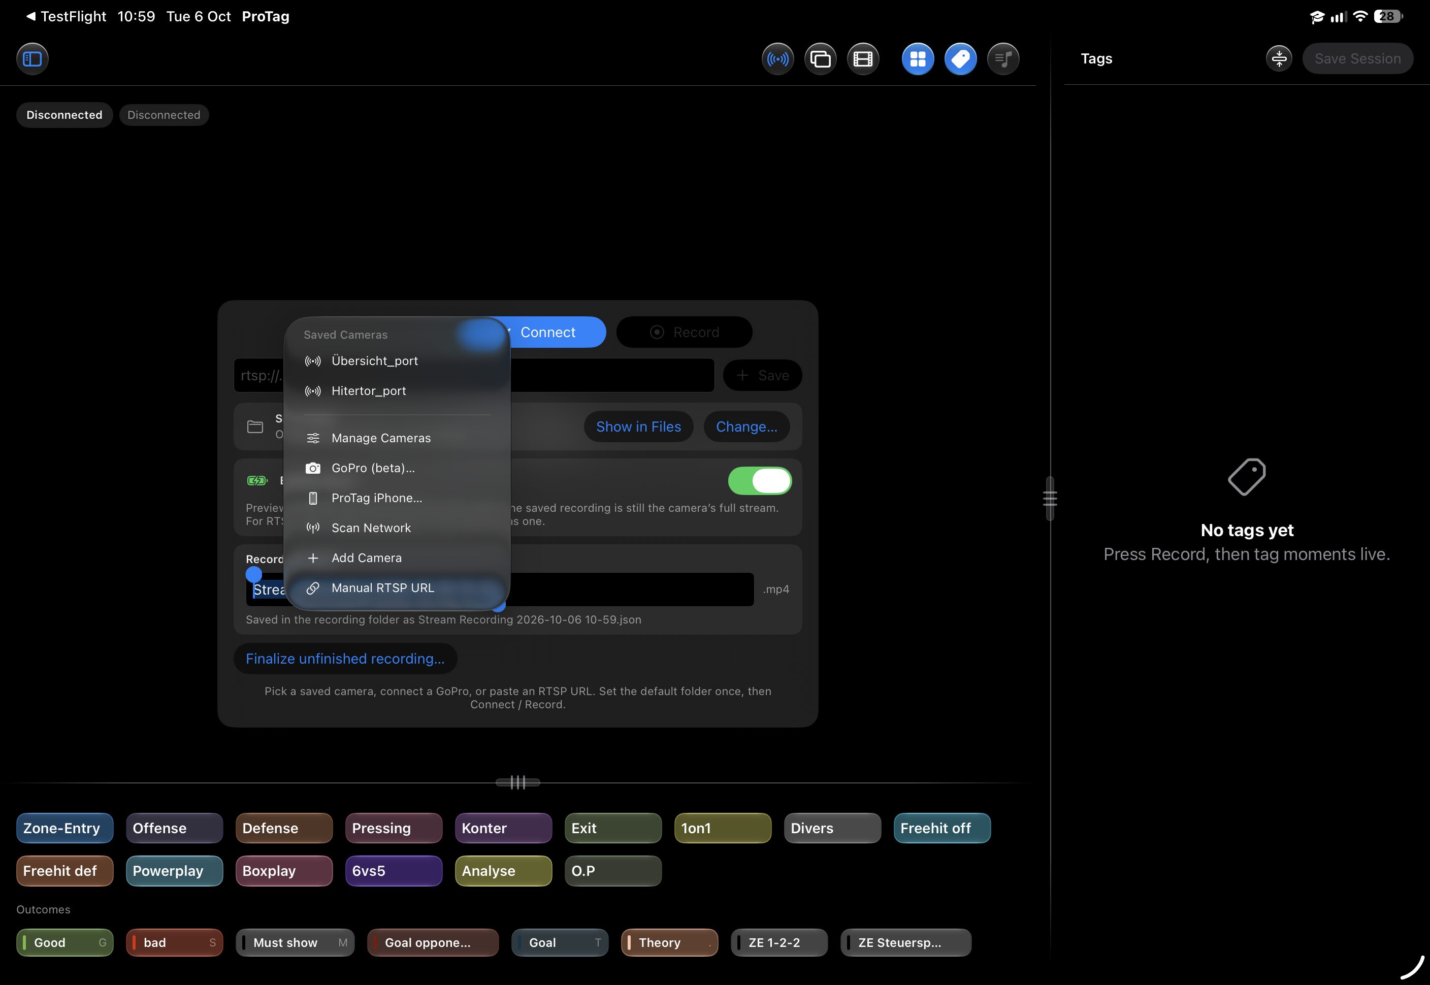Choose saved camera Übersicht_port
Viewport: 1430px width, 985px height.
(397, 360)
